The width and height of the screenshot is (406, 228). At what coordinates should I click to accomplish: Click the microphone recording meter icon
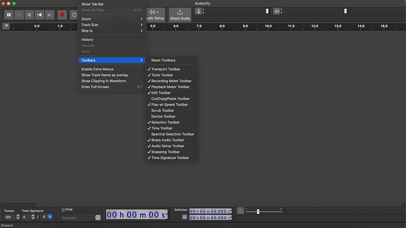(198, 11)
